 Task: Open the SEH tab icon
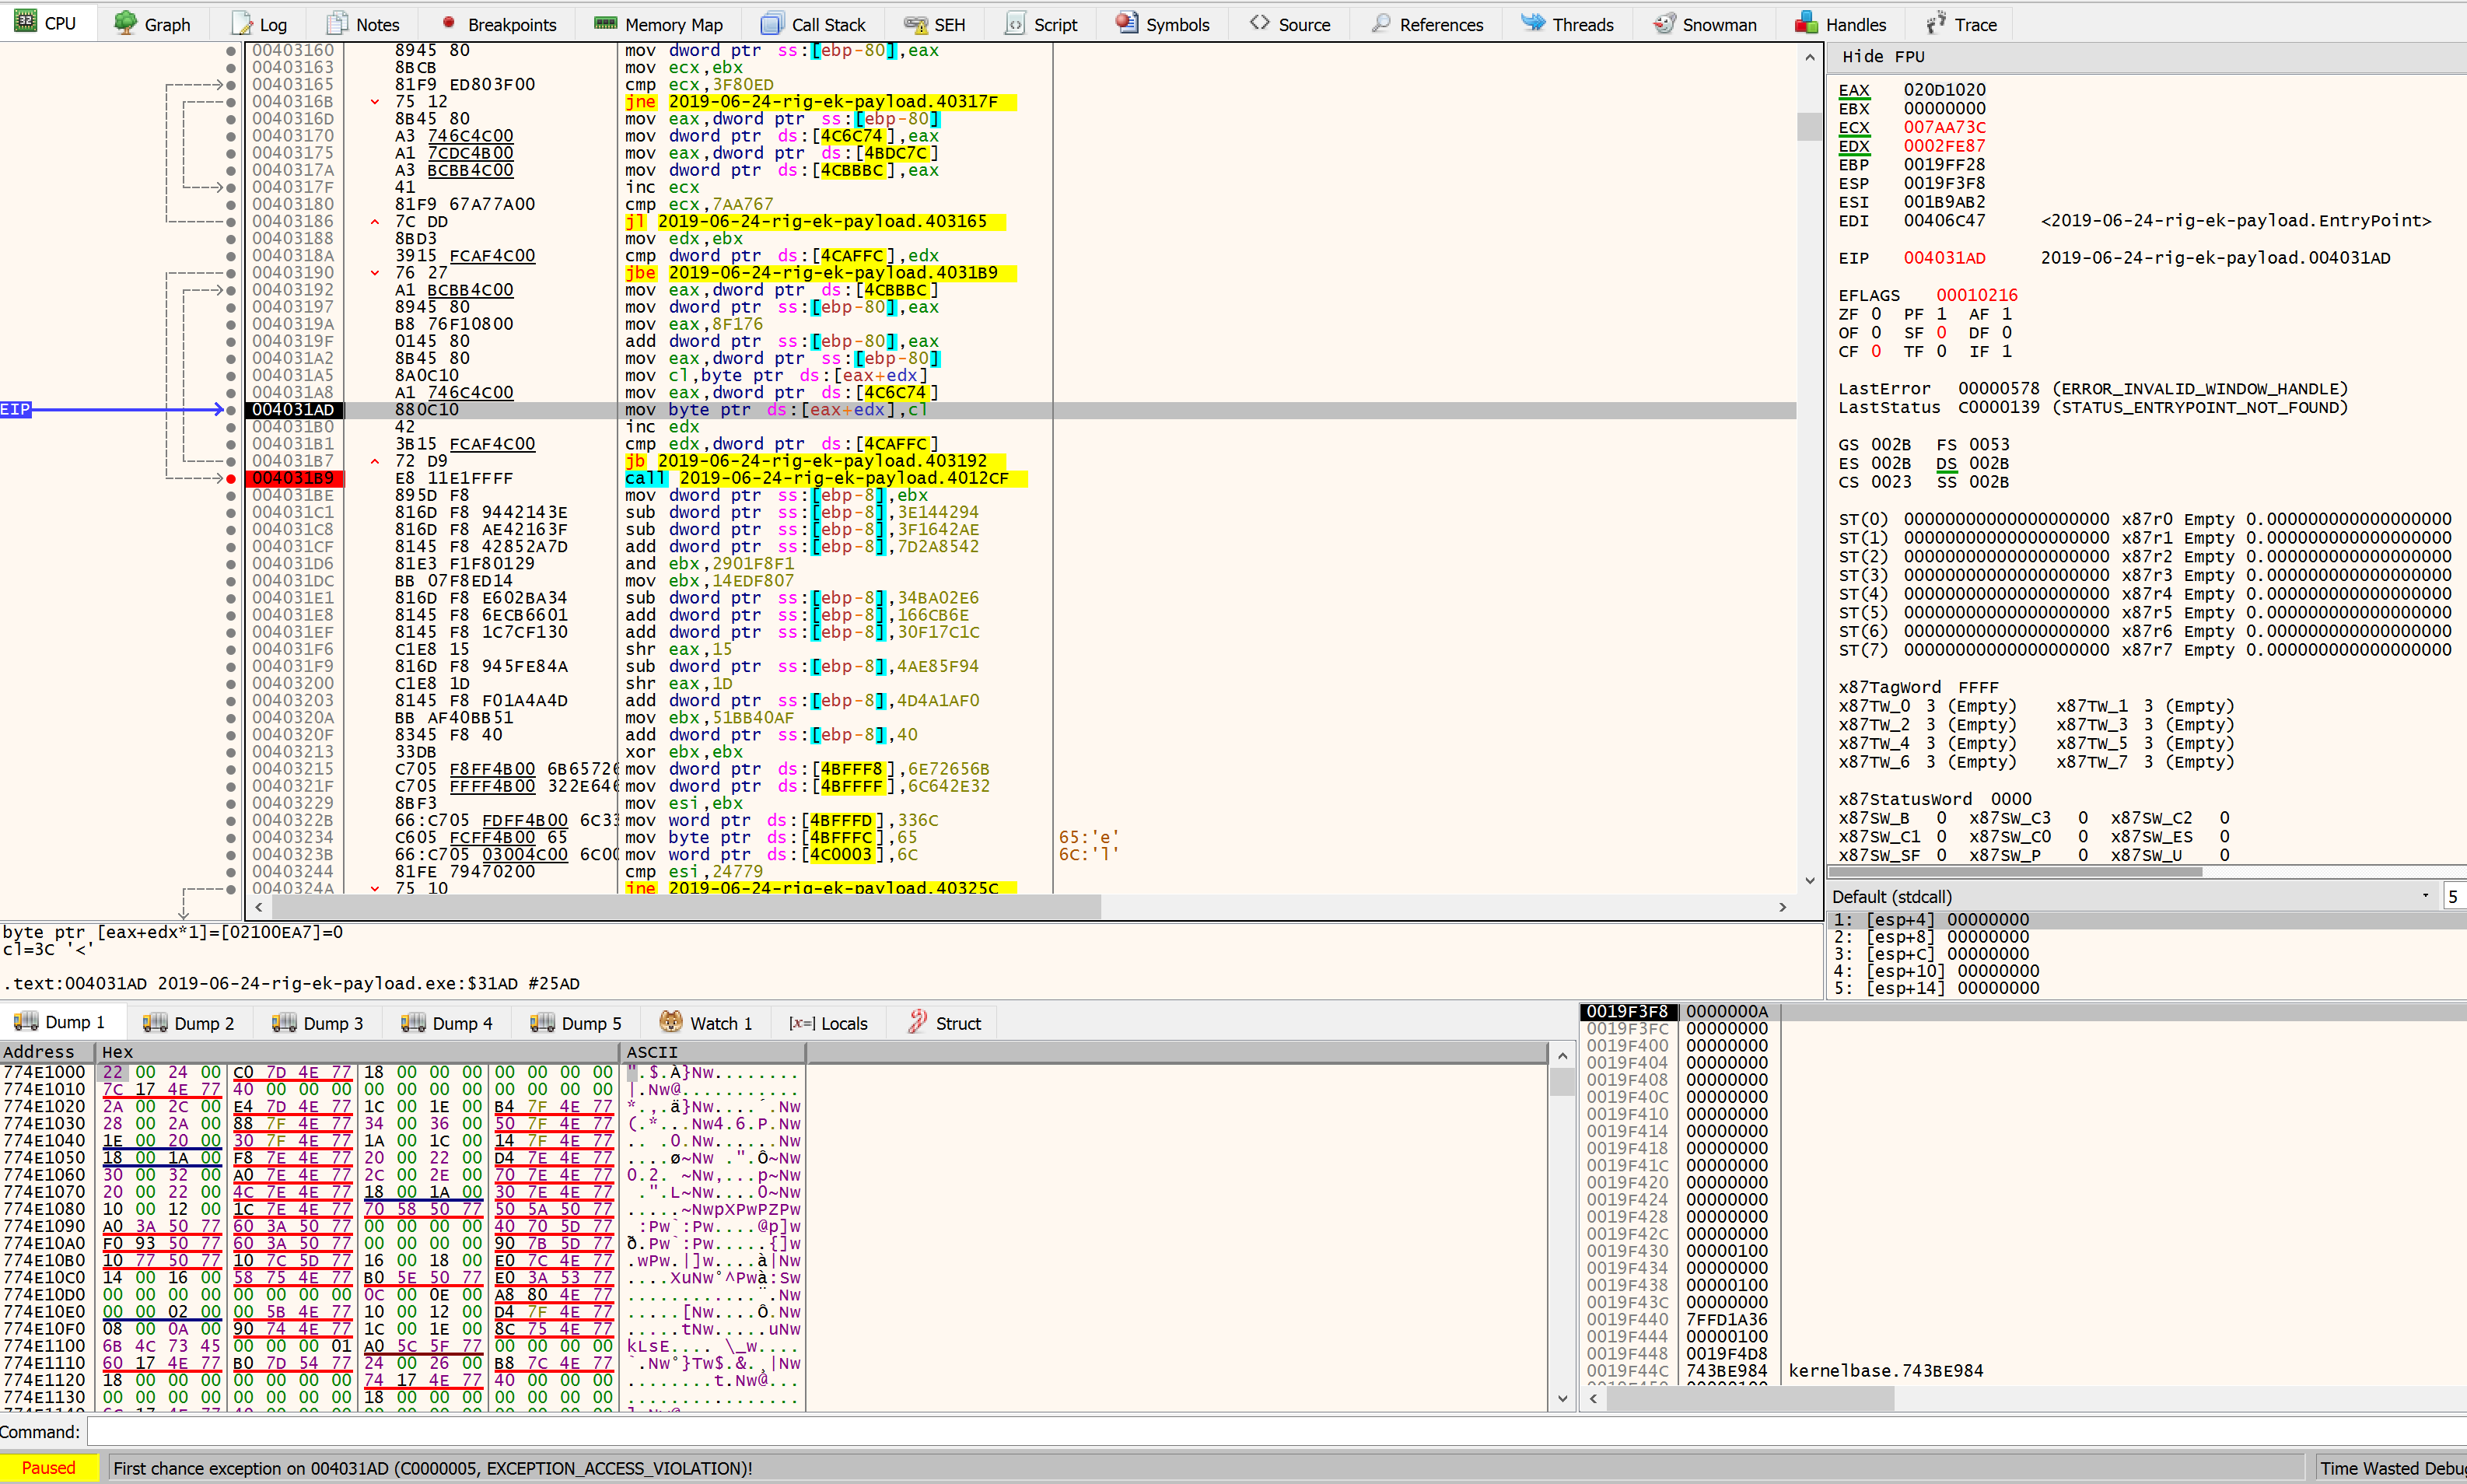pyautogui.click(x=915, y=23)
